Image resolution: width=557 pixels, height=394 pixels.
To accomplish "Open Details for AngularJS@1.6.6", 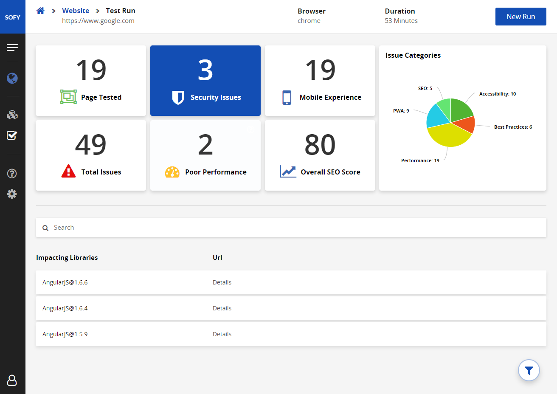I will [222, 282].
